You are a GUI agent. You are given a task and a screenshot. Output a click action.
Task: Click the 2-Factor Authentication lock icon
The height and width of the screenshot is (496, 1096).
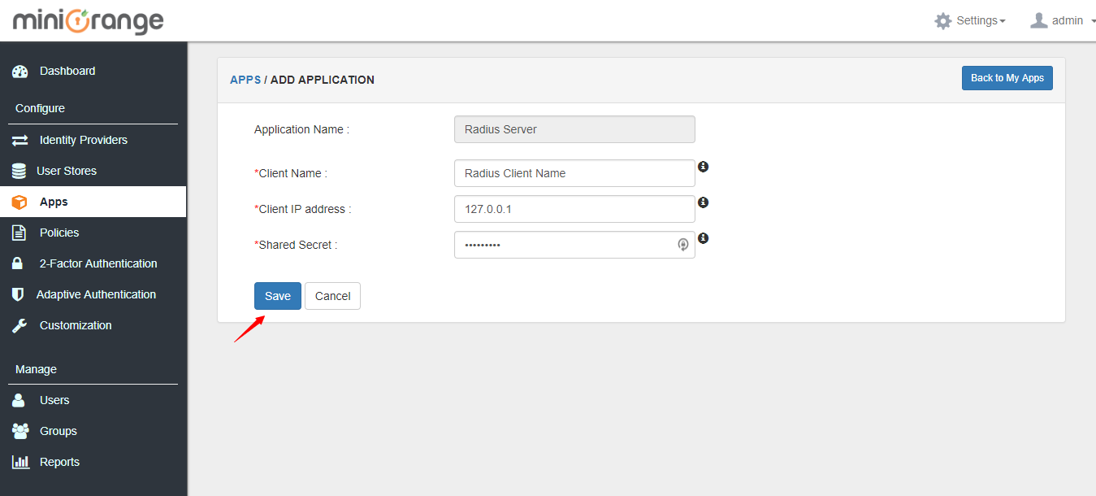tap(19, 263)
